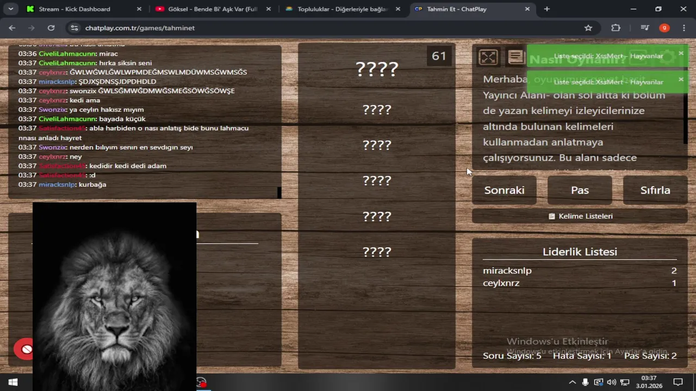Toggle the game's fullscreen icon

488,56
